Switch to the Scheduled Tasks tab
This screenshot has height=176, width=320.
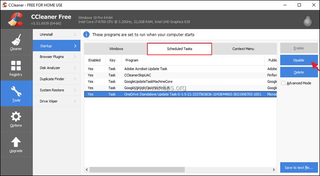[x=180, y=49]
